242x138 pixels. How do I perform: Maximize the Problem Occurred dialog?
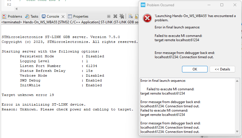(222, 5)
